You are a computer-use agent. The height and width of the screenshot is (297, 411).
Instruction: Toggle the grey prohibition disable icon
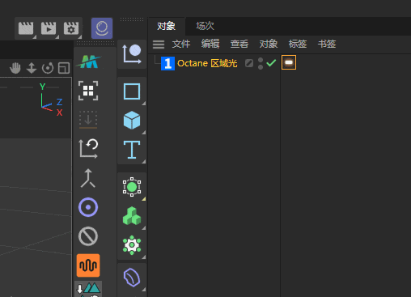point(88,236)
